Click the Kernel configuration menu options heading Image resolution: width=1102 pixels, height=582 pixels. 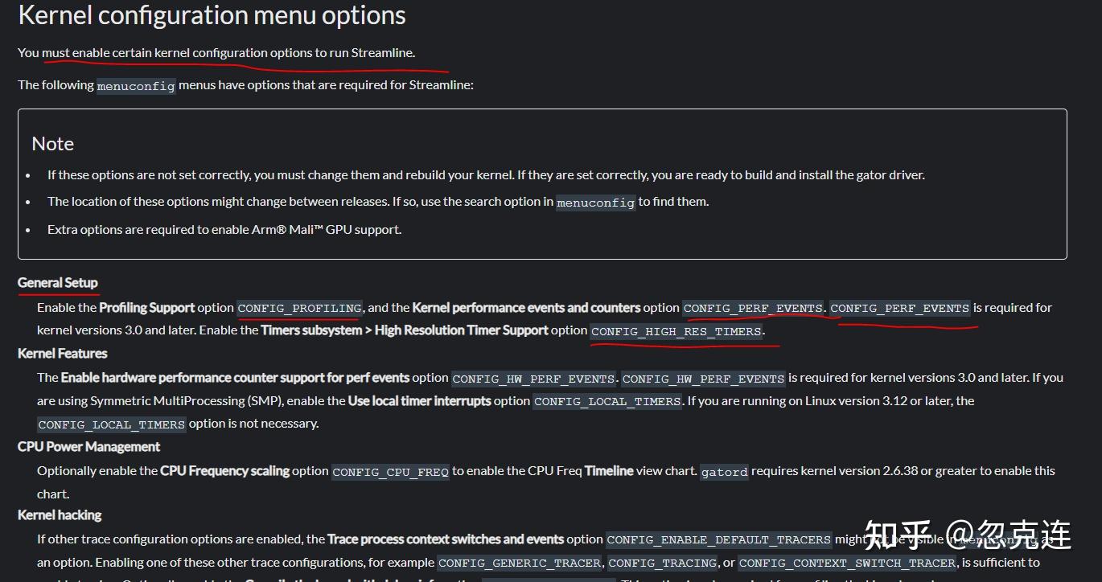tap(212, 15)
